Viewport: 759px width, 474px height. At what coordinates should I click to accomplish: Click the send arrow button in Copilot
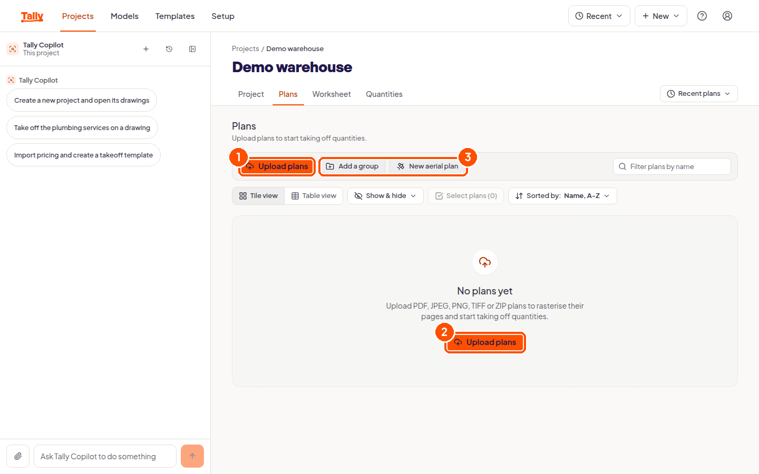[192, 456]
